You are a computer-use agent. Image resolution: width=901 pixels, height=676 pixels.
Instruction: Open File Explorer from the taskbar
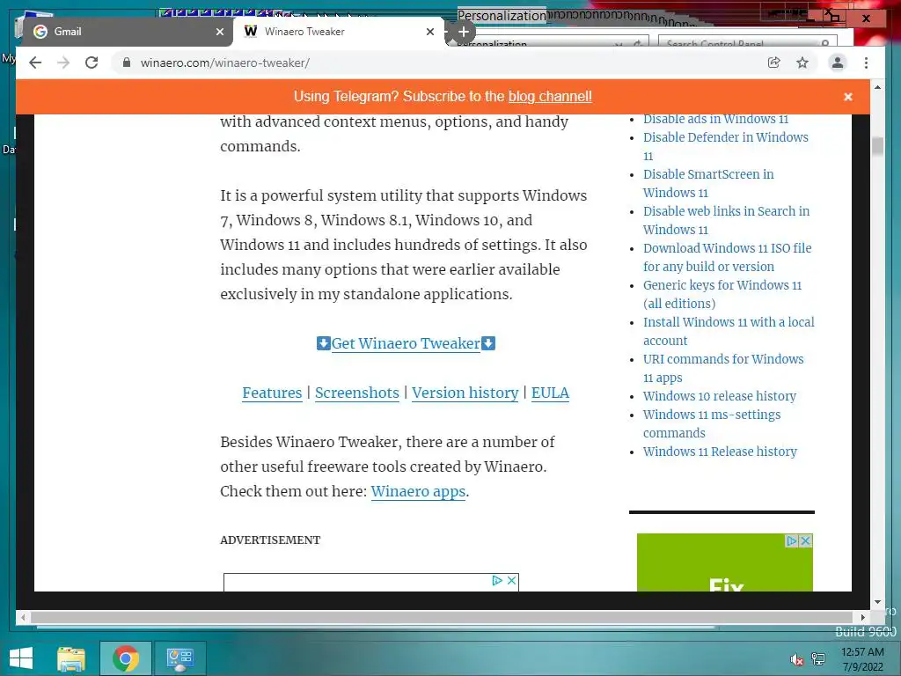click(71, 658)
